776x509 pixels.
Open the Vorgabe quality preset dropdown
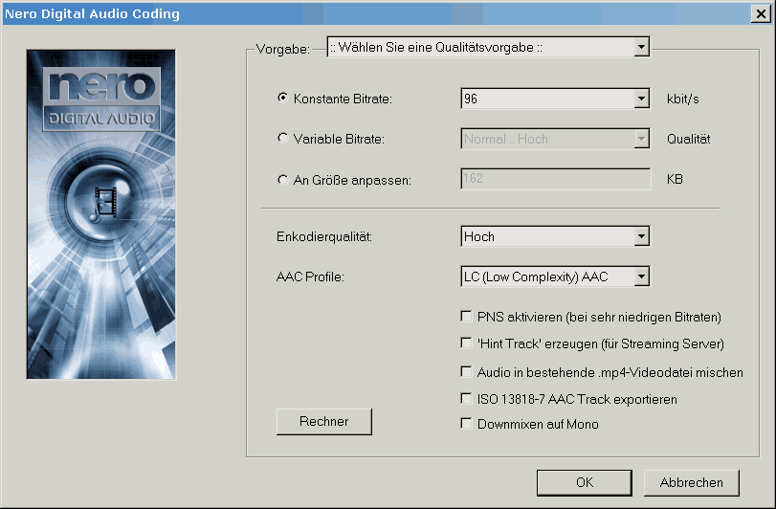pyautogui.click(x=641, y=47)
